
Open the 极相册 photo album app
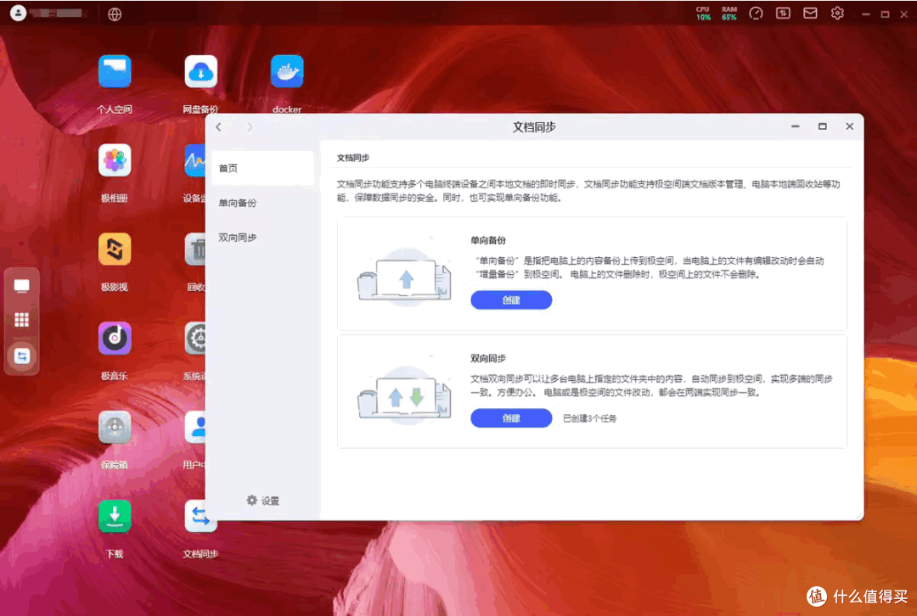[x=115, y=160]
